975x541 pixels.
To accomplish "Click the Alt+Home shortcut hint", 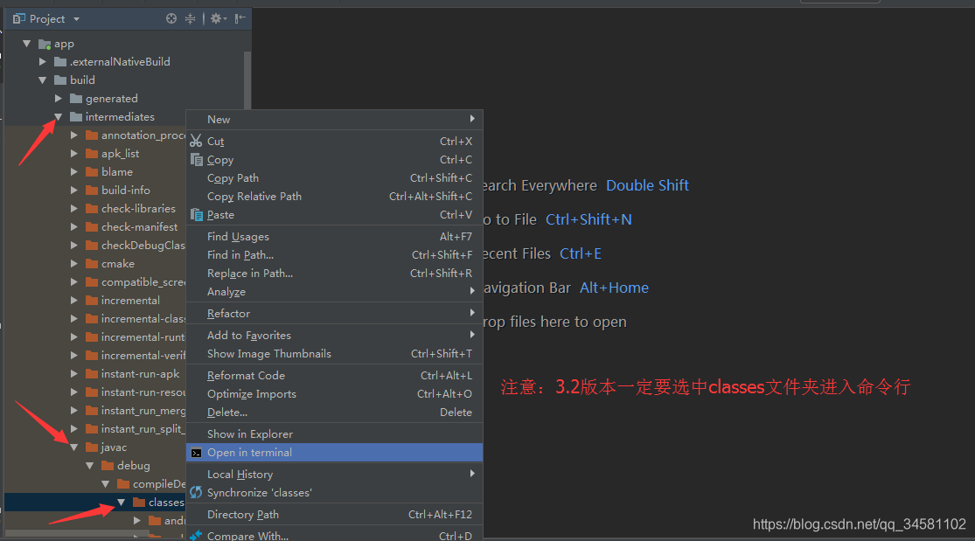I will coord(614,288).
